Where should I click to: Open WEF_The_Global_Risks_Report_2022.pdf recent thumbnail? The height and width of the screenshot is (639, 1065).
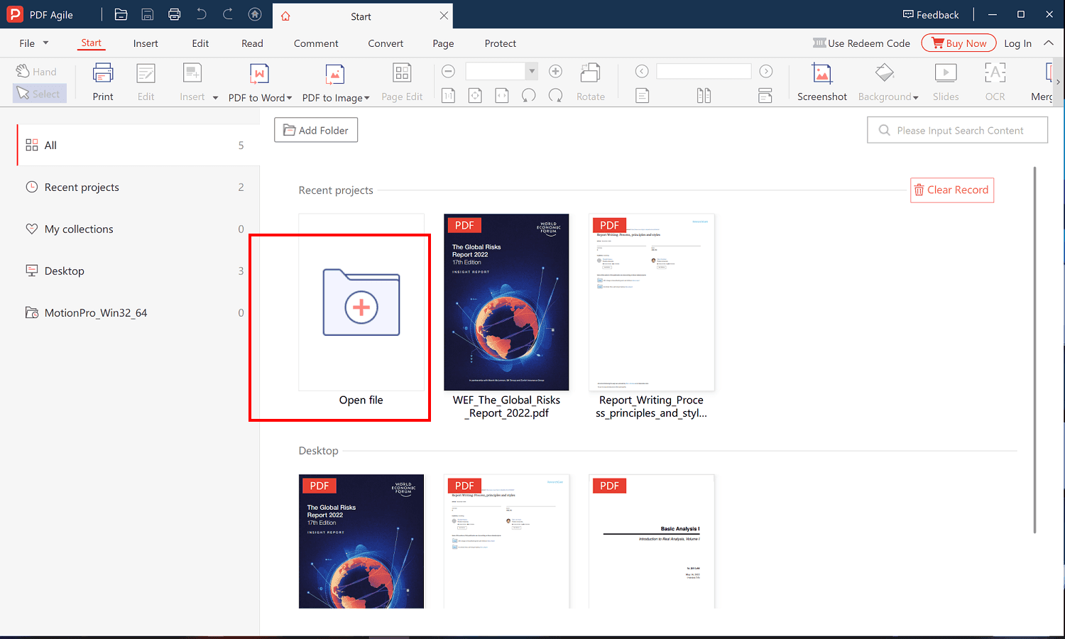click(x=506, y=302)
